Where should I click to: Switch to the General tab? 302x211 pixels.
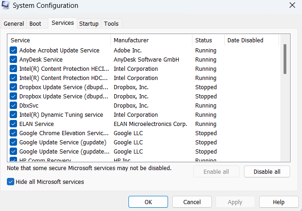[x=14, y=23]
